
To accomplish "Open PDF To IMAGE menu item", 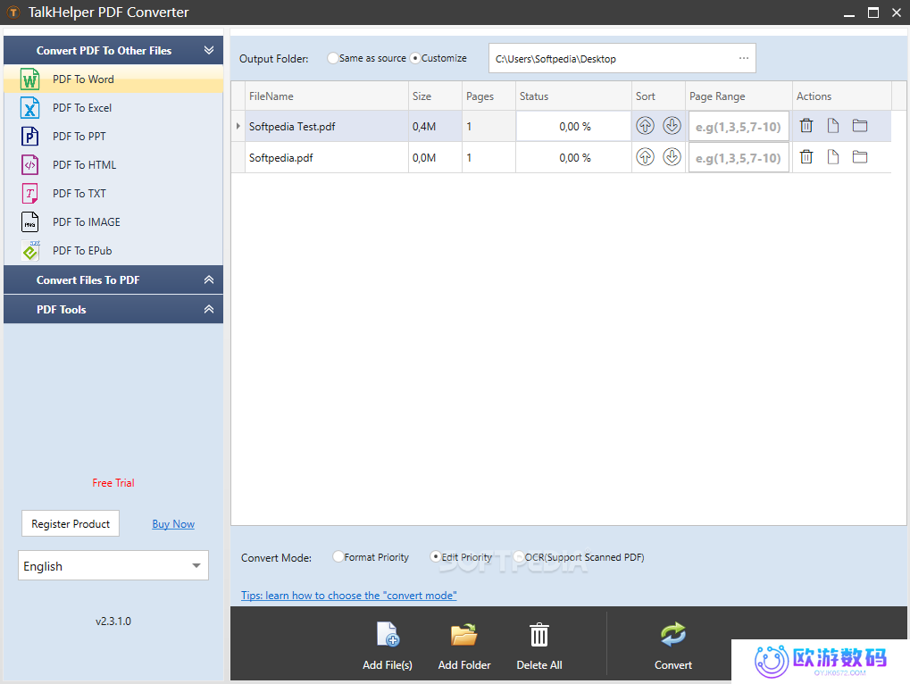I will (113, 222).
